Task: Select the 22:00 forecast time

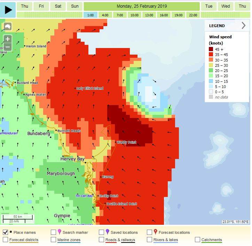Action: pyautogui.click(x=193, y=15)
